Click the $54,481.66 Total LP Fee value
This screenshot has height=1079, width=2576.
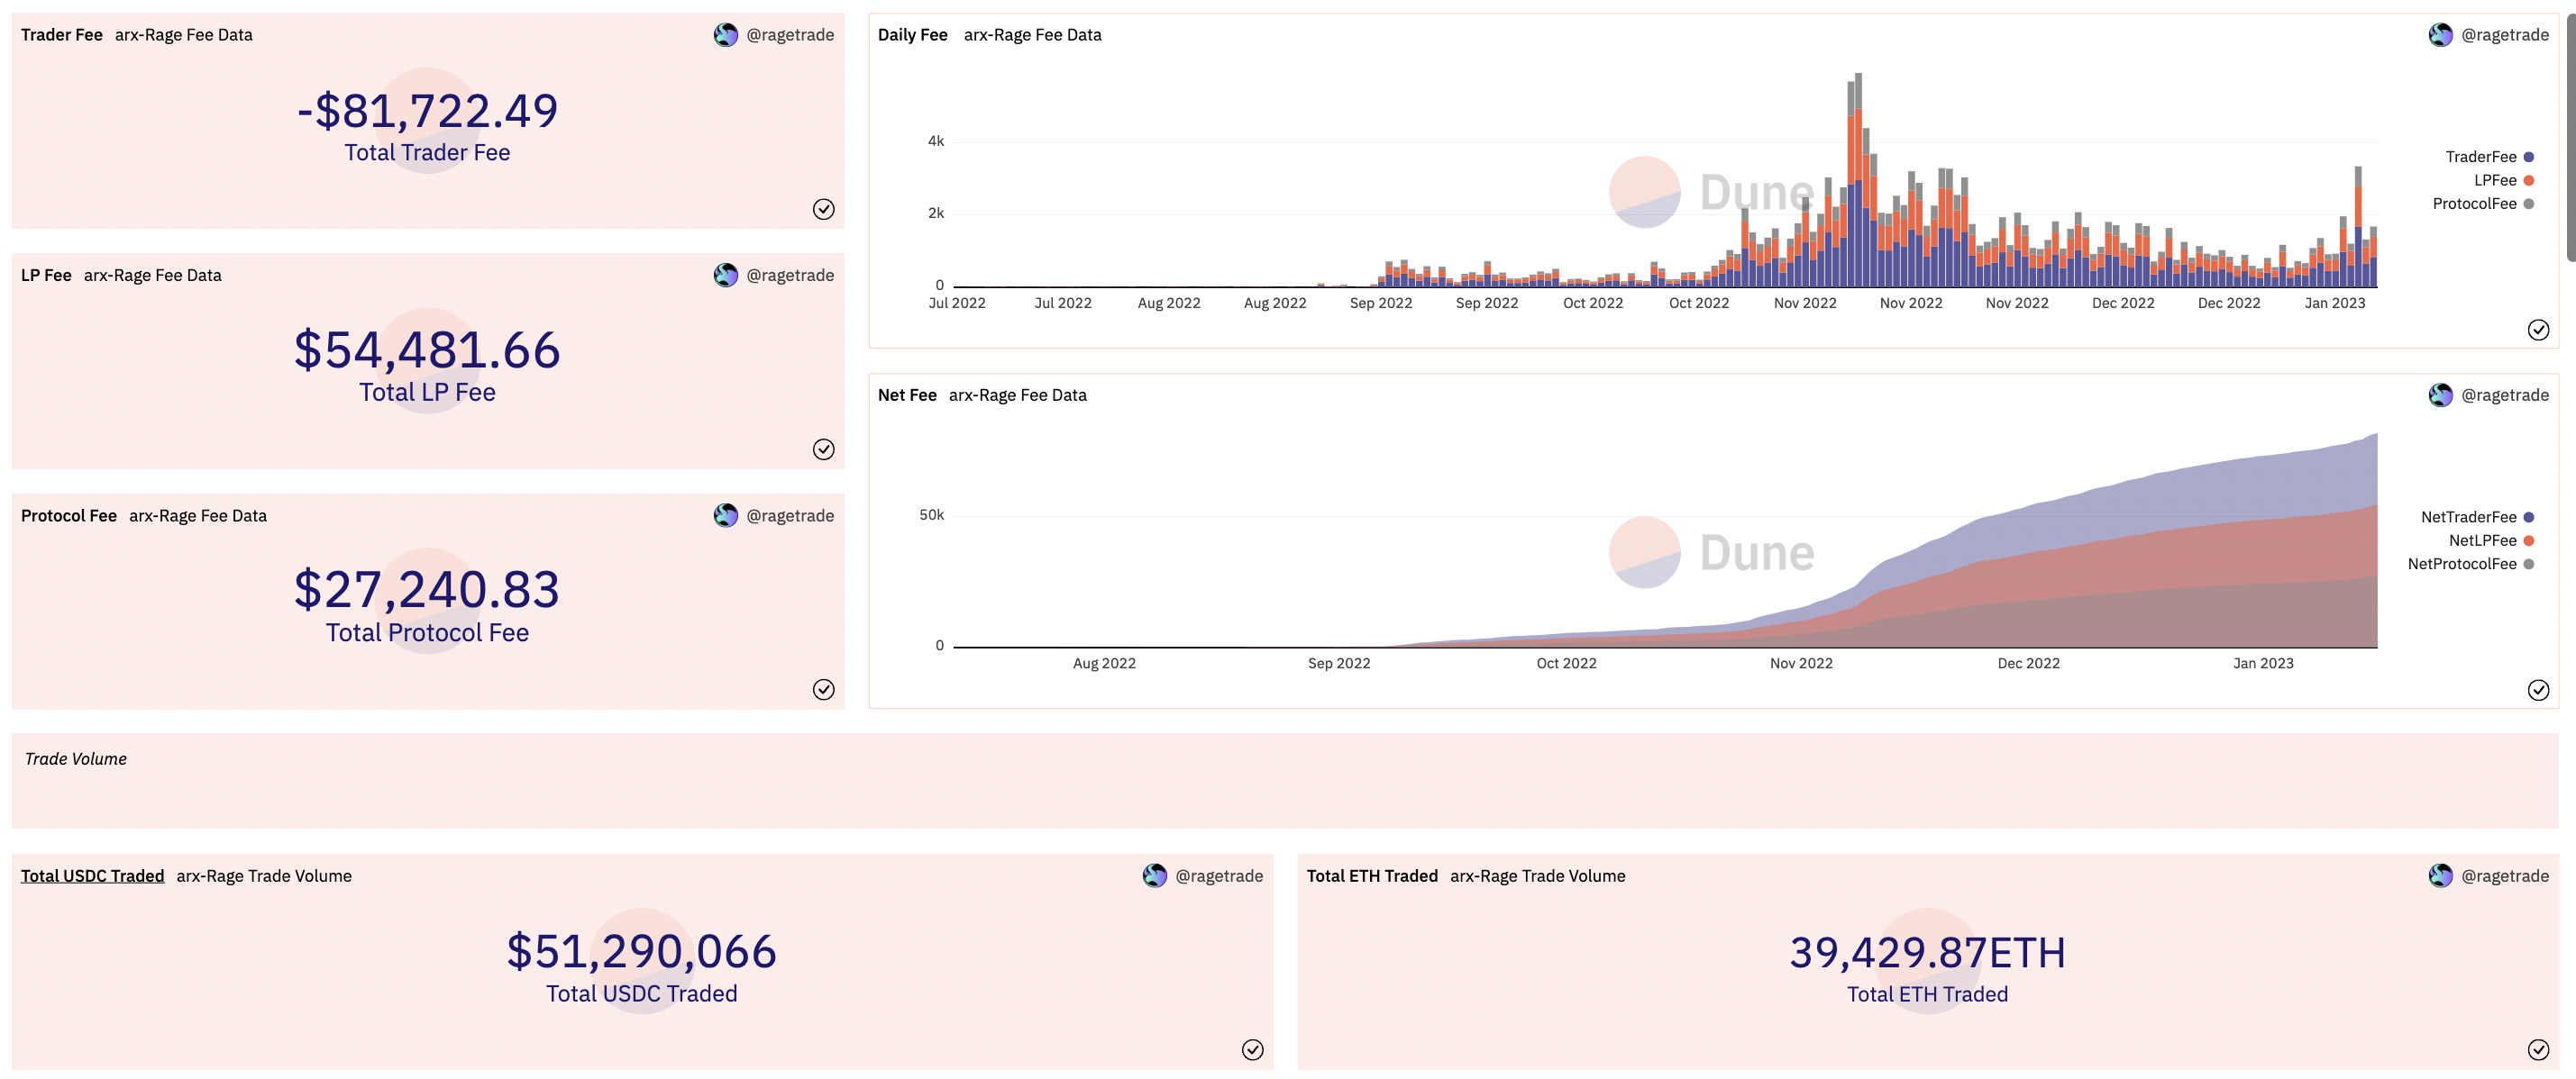point(428,350)
